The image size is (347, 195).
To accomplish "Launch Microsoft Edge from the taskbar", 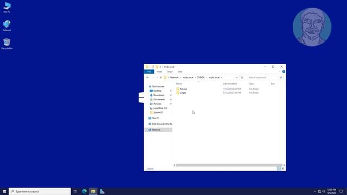I will tap(85, 191).
